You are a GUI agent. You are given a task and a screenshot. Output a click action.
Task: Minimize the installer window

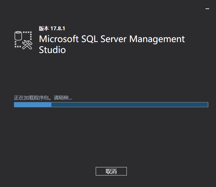207,9
